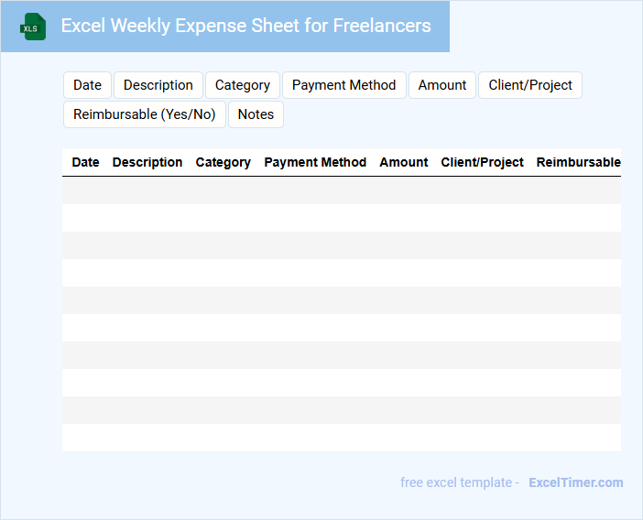Open the ExcelTimer.com link

(x=576, y=482)
